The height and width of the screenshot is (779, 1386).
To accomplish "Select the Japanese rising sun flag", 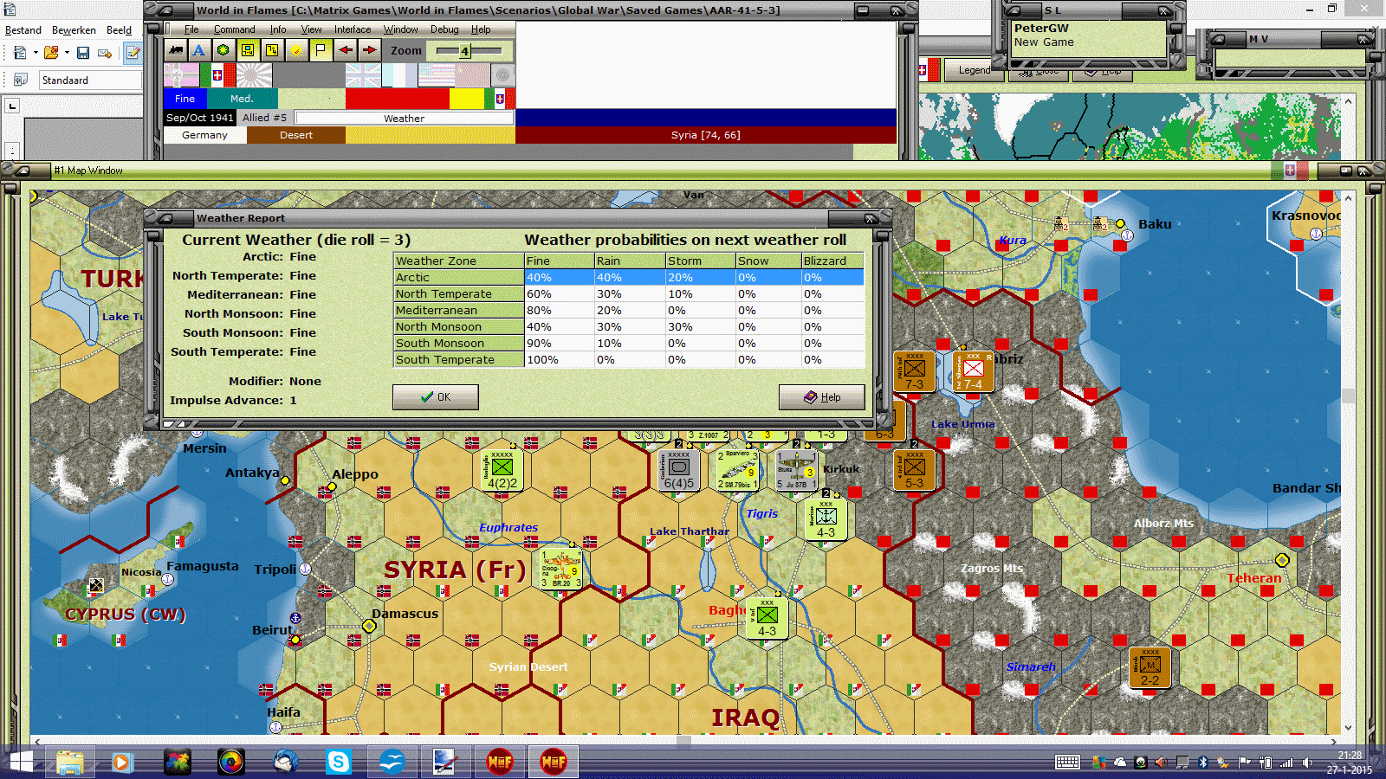I will pos(254,75).
